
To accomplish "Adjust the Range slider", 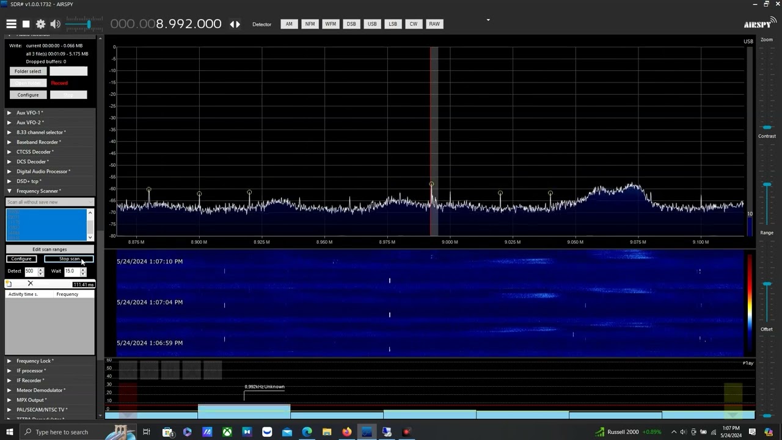I will [767, 284].
